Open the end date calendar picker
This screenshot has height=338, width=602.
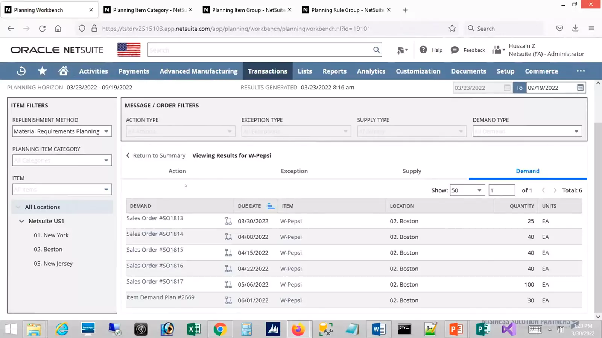click(580, 88)
